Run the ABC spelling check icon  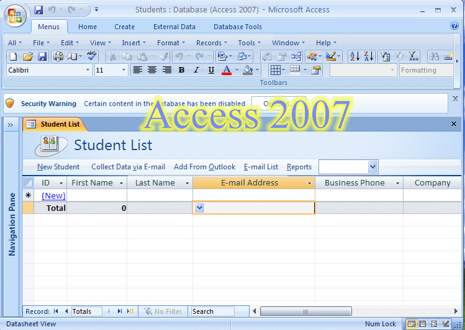click(92, 56)
